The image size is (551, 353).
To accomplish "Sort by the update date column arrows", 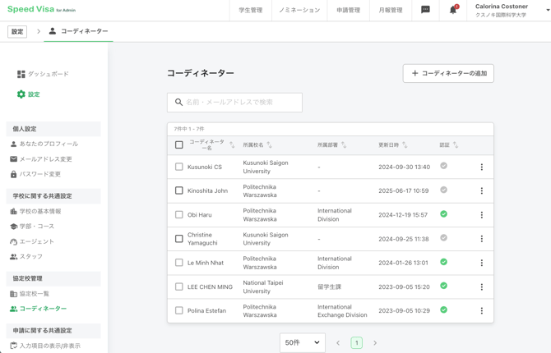I will pos(405,145).
